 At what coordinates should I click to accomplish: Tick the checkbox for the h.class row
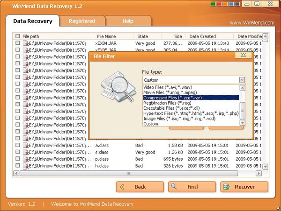click(18, 165)
